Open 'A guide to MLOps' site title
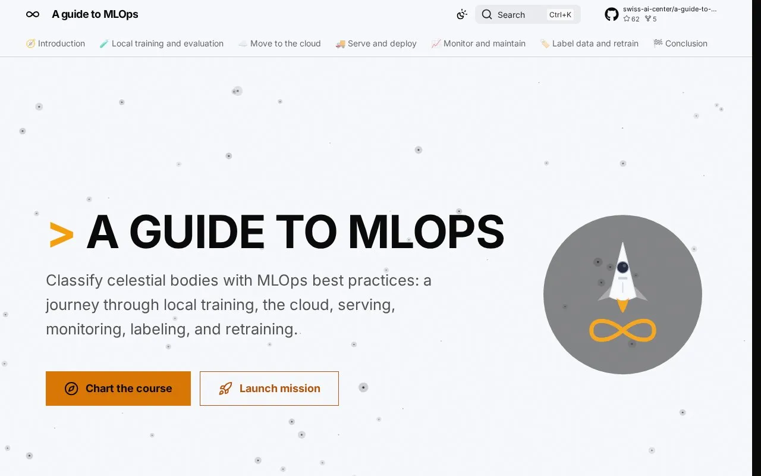This screenshot has width=761, height=476. pyautogui.click(x=95, y=14)
